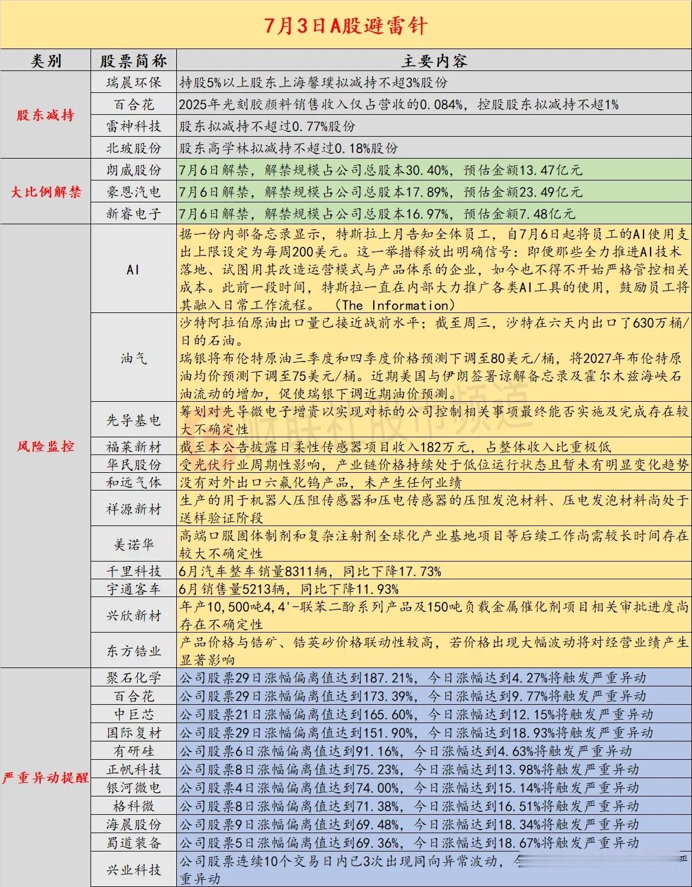Select stock name 中巨芯
692x887 pixels.
134,714
